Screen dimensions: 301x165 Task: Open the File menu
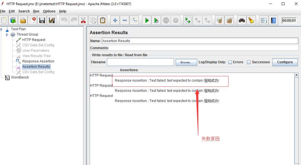click(3, 11)
